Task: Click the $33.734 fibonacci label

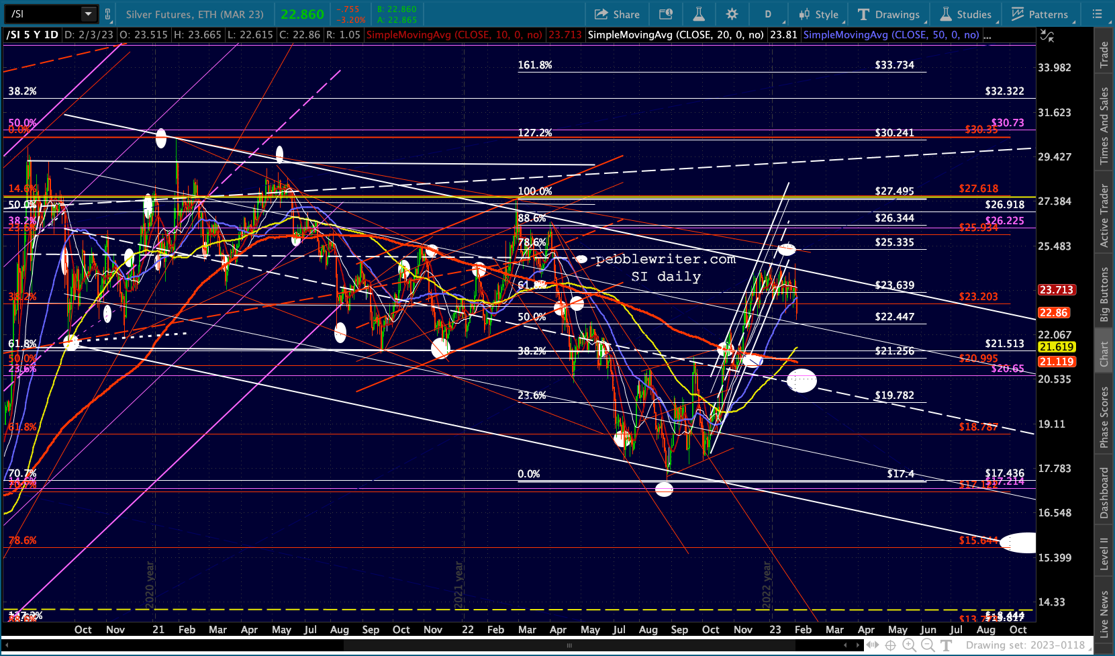Action: (894, 65)
